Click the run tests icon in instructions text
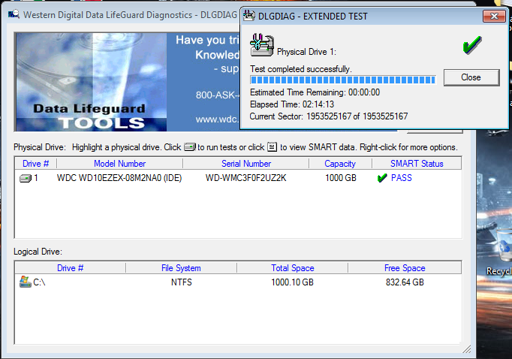Screen dimensions: 512x359 (x=190, y=147)
